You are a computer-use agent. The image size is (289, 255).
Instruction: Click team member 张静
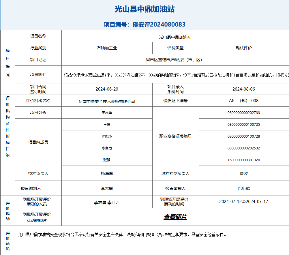coord(107,160)
